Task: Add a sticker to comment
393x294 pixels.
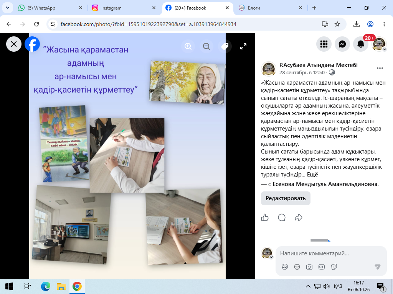Action: coord(334,267)
